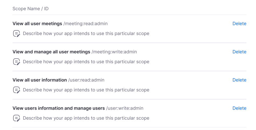This screenshot has width=256, height=130.
Task: Click the edit-note icon for meeting:write:admin scope
Action: click(16, 62)
